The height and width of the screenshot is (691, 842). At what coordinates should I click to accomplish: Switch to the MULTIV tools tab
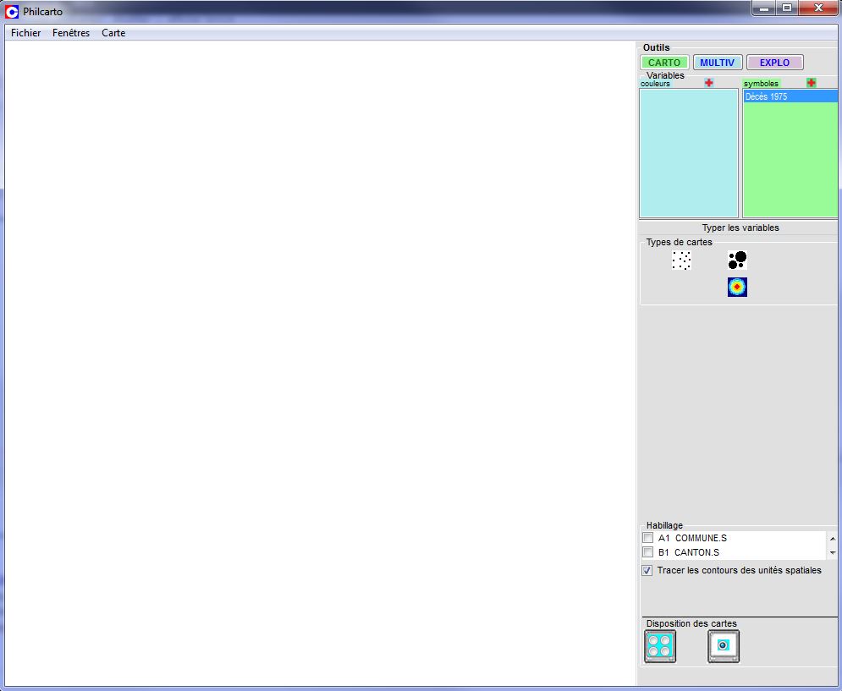tap(718, 63)
